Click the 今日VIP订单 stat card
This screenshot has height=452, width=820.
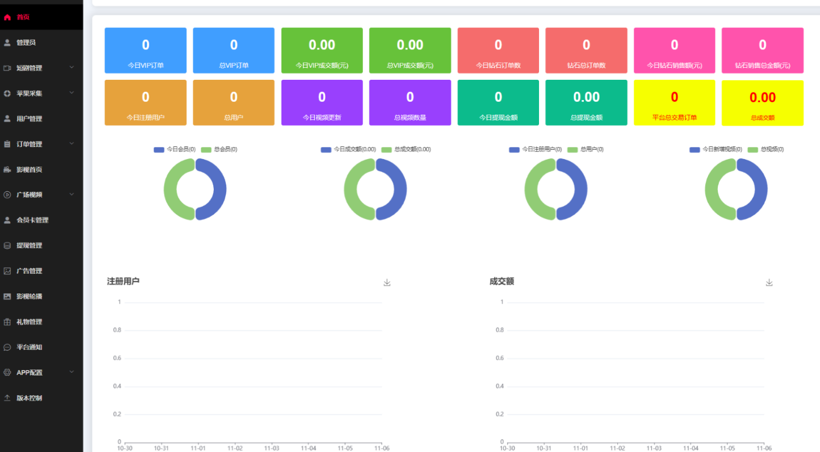[145, 50]
